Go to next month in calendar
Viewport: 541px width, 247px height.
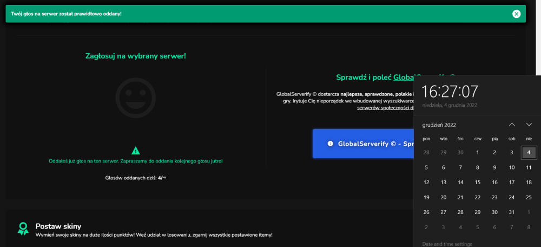[x=529, y=125]
